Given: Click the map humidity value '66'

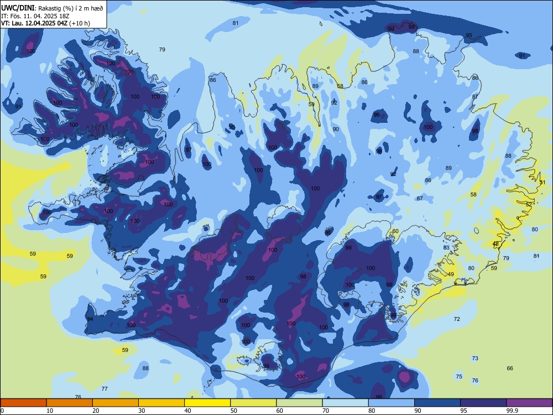Looking at the screenshot, I should (510, 368).
